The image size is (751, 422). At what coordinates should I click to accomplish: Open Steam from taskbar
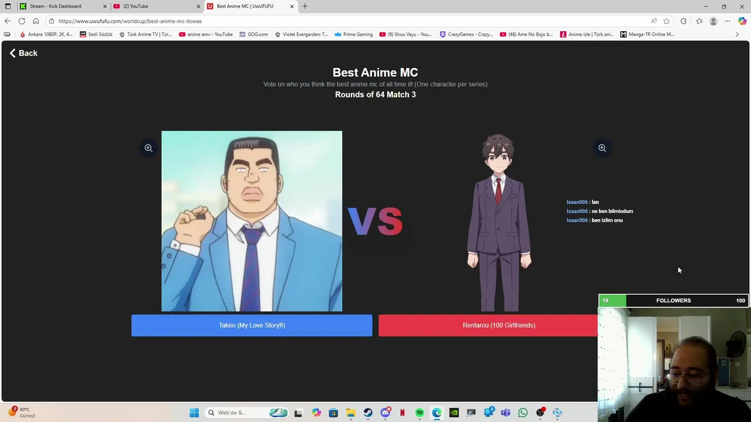(368, 413)
